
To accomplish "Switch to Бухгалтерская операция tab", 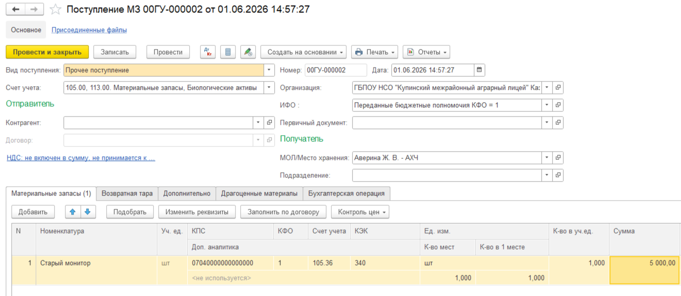I will pyautogui.click(x=346, y=193).
